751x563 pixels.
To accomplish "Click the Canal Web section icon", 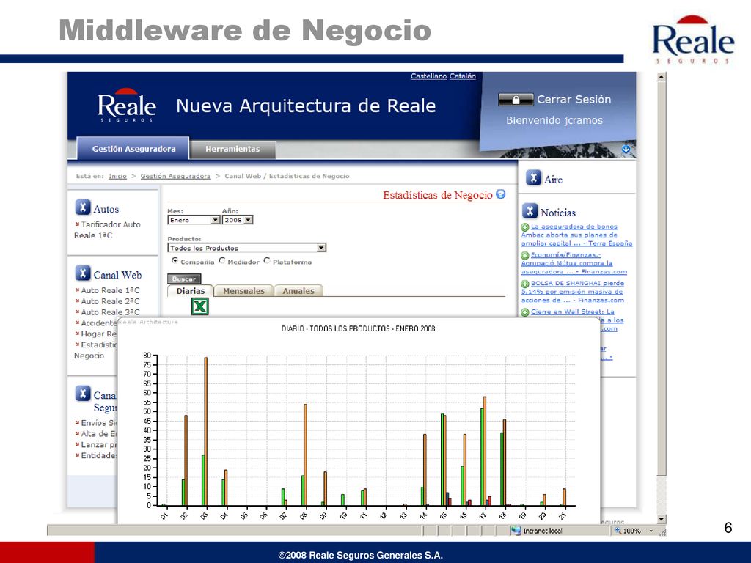I will (83, 273).
